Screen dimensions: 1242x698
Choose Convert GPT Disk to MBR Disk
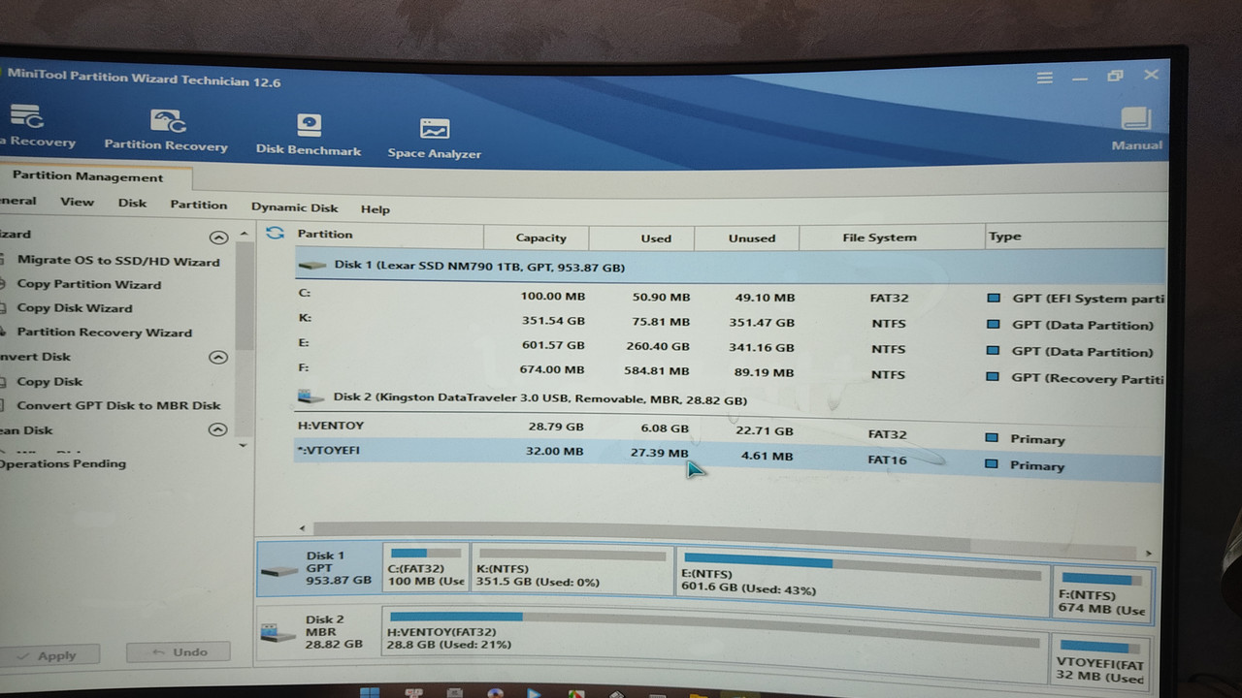(118, 406)
